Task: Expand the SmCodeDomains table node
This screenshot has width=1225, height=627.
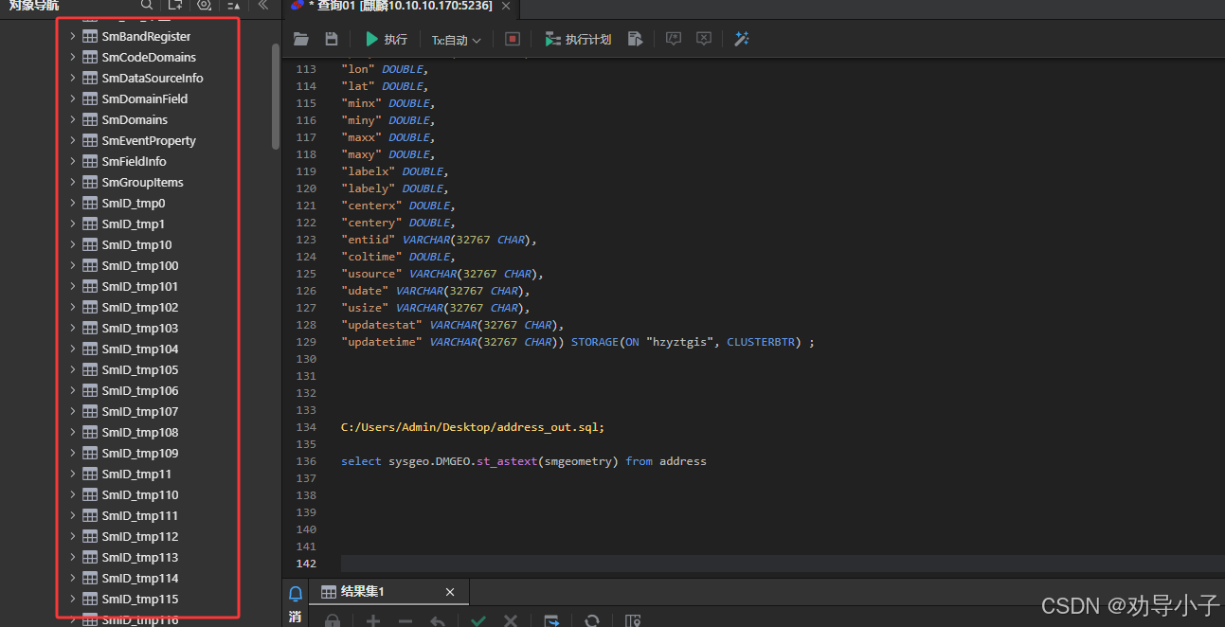Action: (72, 57)
